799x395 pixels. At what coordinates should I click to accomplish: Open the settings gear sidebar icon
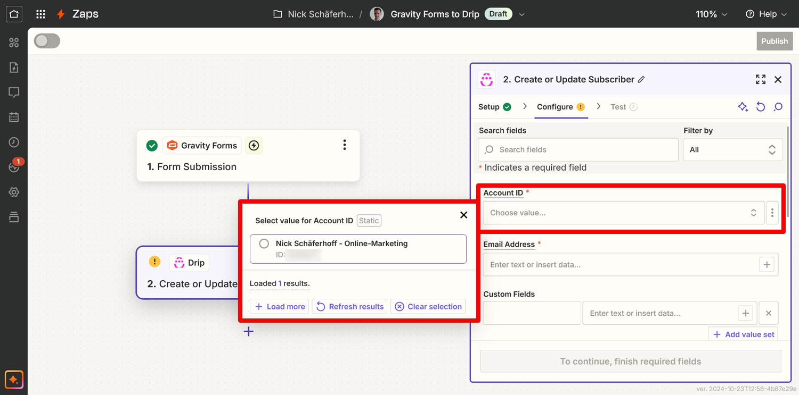click(14, 192)
